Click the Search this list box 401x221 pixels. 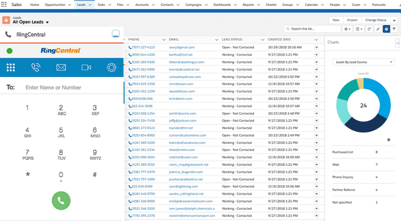pos(312,29)
